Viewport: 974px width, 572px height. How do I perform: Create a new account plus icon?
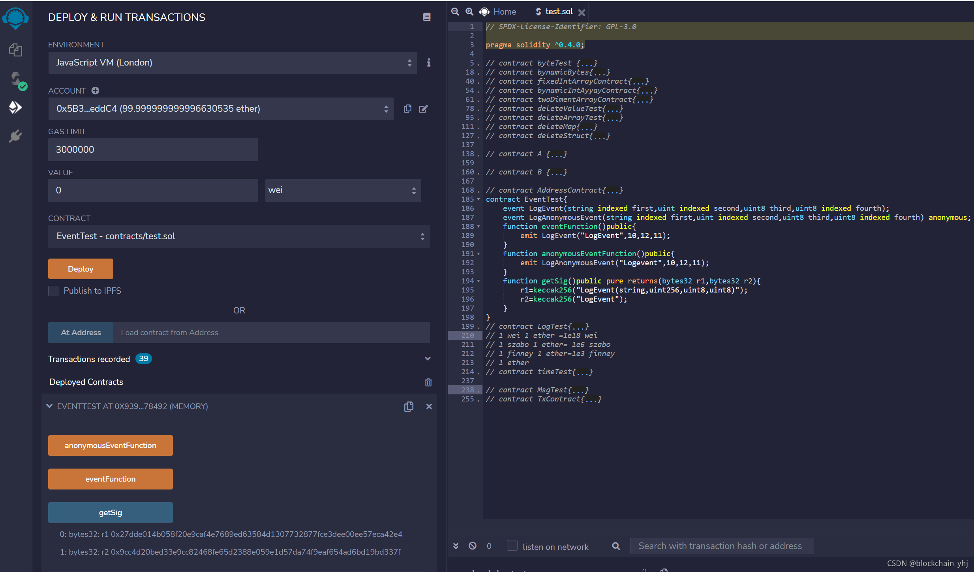pos(95,91)
